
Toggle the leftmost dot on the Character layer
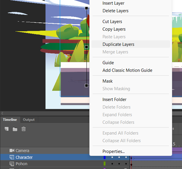112,157
